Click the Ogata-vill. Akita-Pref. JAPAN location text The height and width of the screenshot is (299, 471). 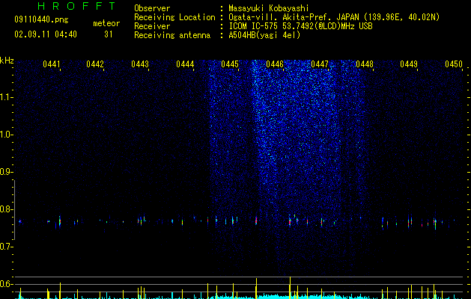coord(334,17)
